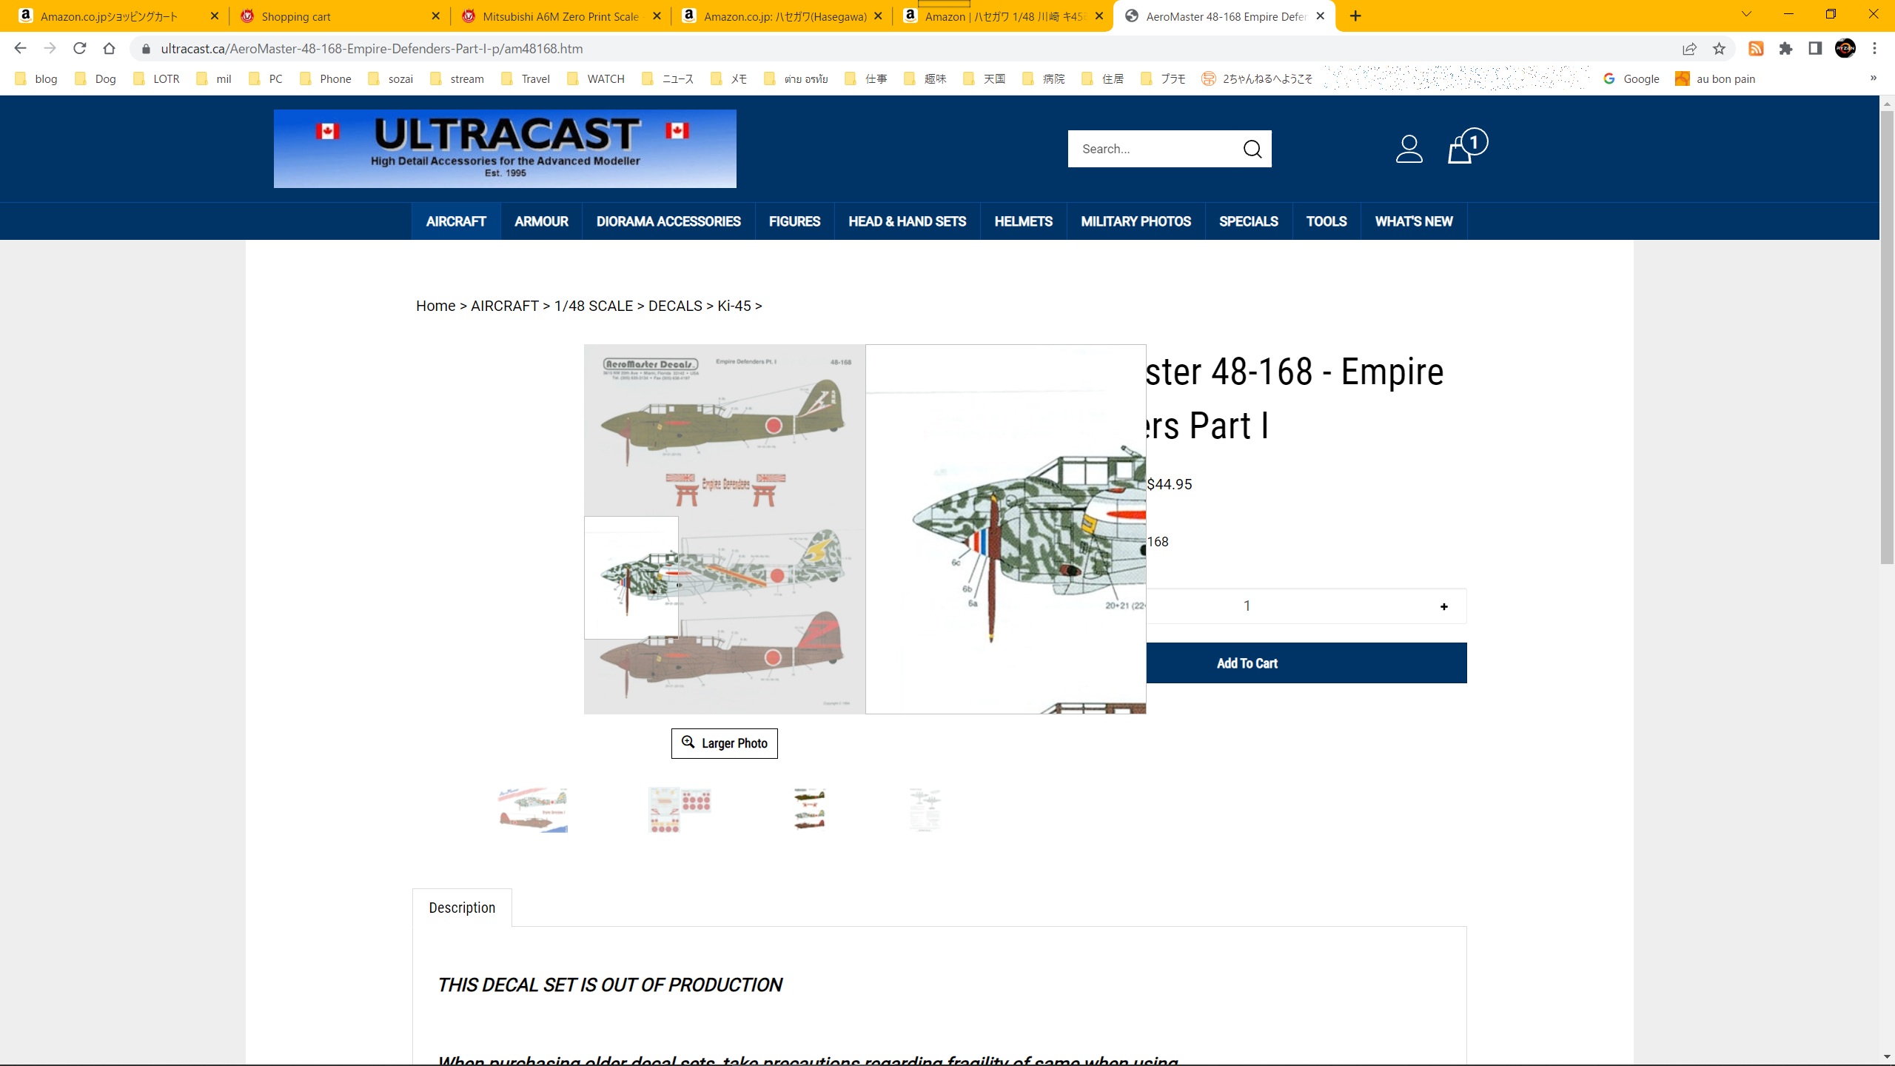The width and height of the screenshot is (1895, 1066).
Task: Open the HELMETS menu item
Action: tap(1023, 221)
